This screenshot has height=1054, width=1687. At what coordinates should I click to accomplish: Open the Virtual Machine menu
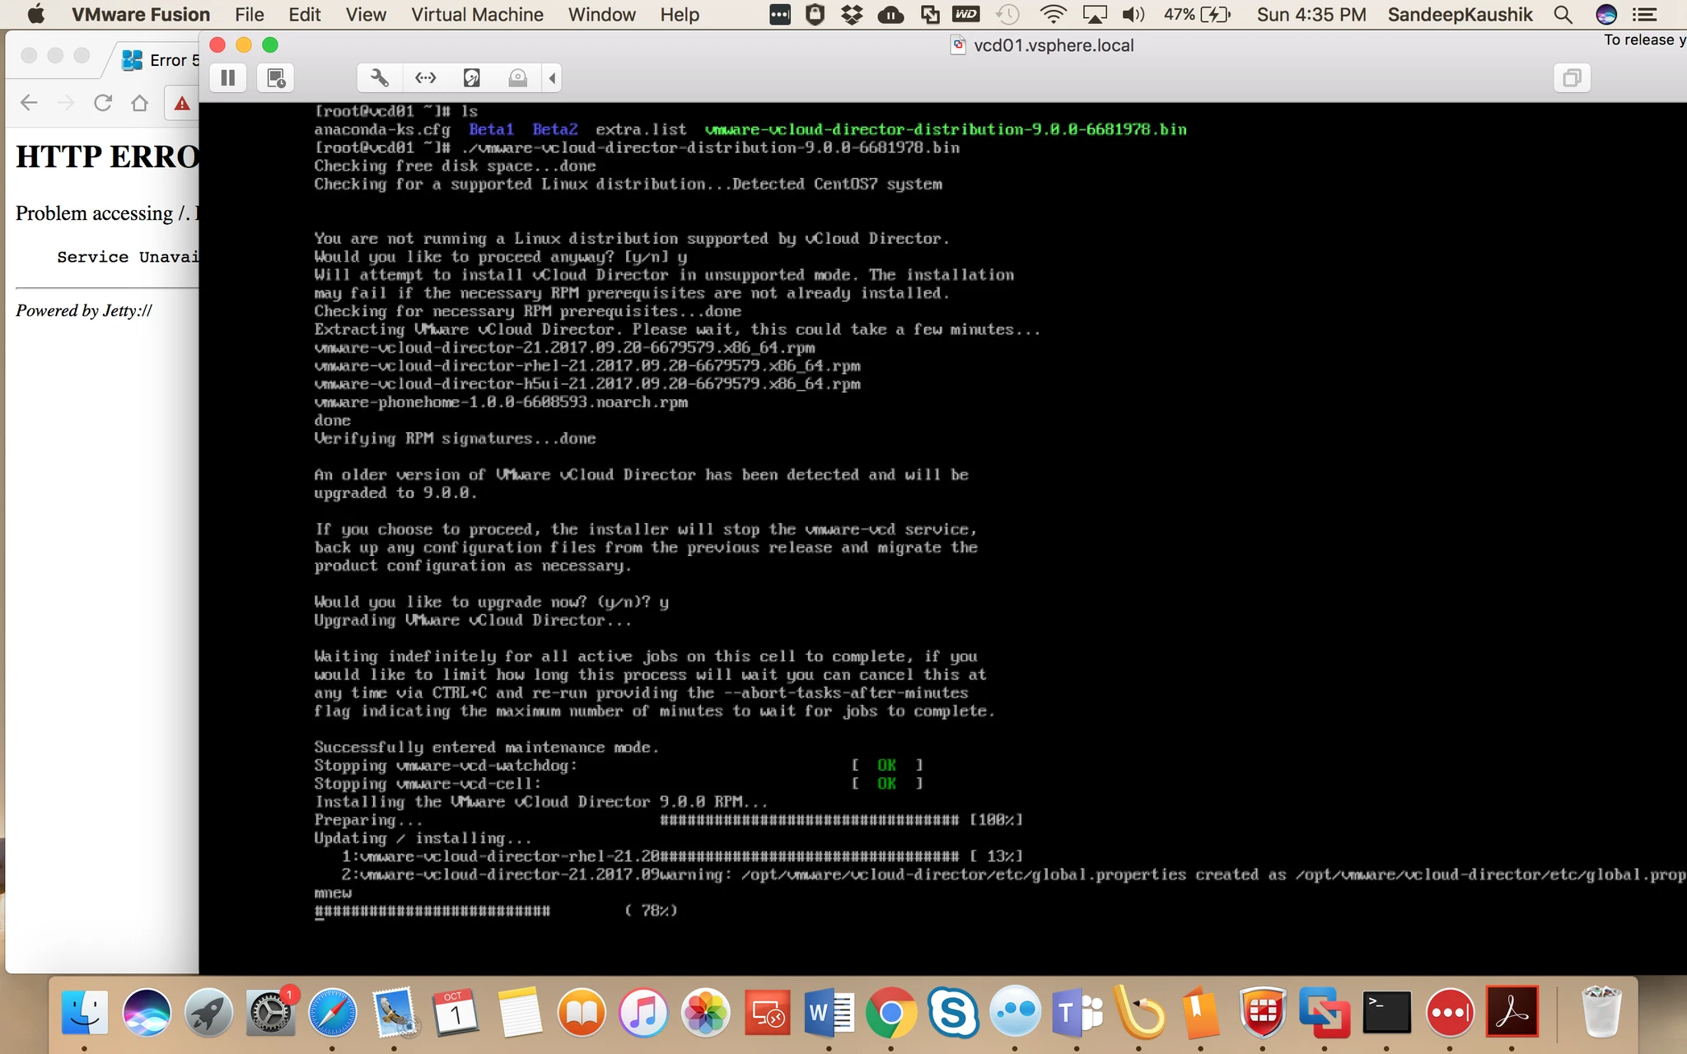coord(477,15)
